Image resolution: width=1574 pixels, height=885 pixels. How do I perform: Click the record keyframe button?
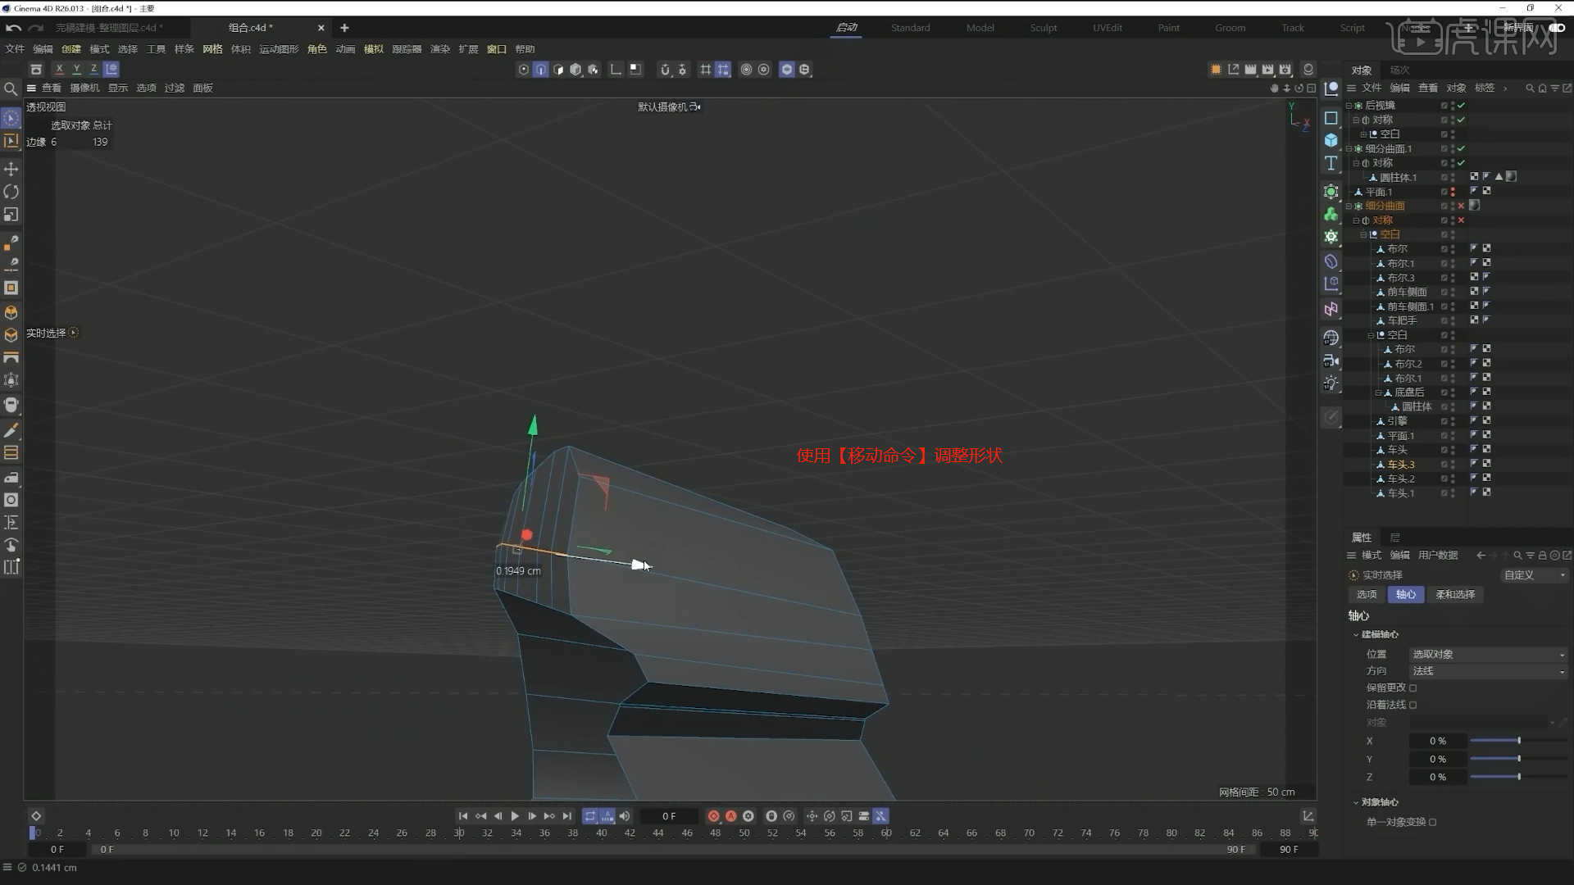click(713, 816)
